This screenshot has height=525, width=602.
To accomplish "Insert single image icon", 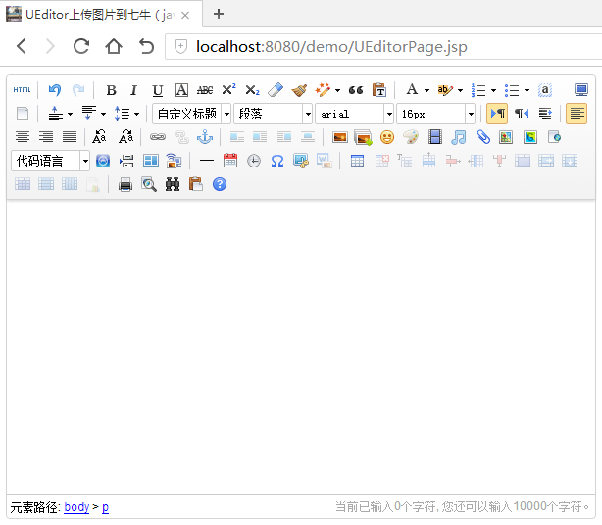I will coord(340,137).
